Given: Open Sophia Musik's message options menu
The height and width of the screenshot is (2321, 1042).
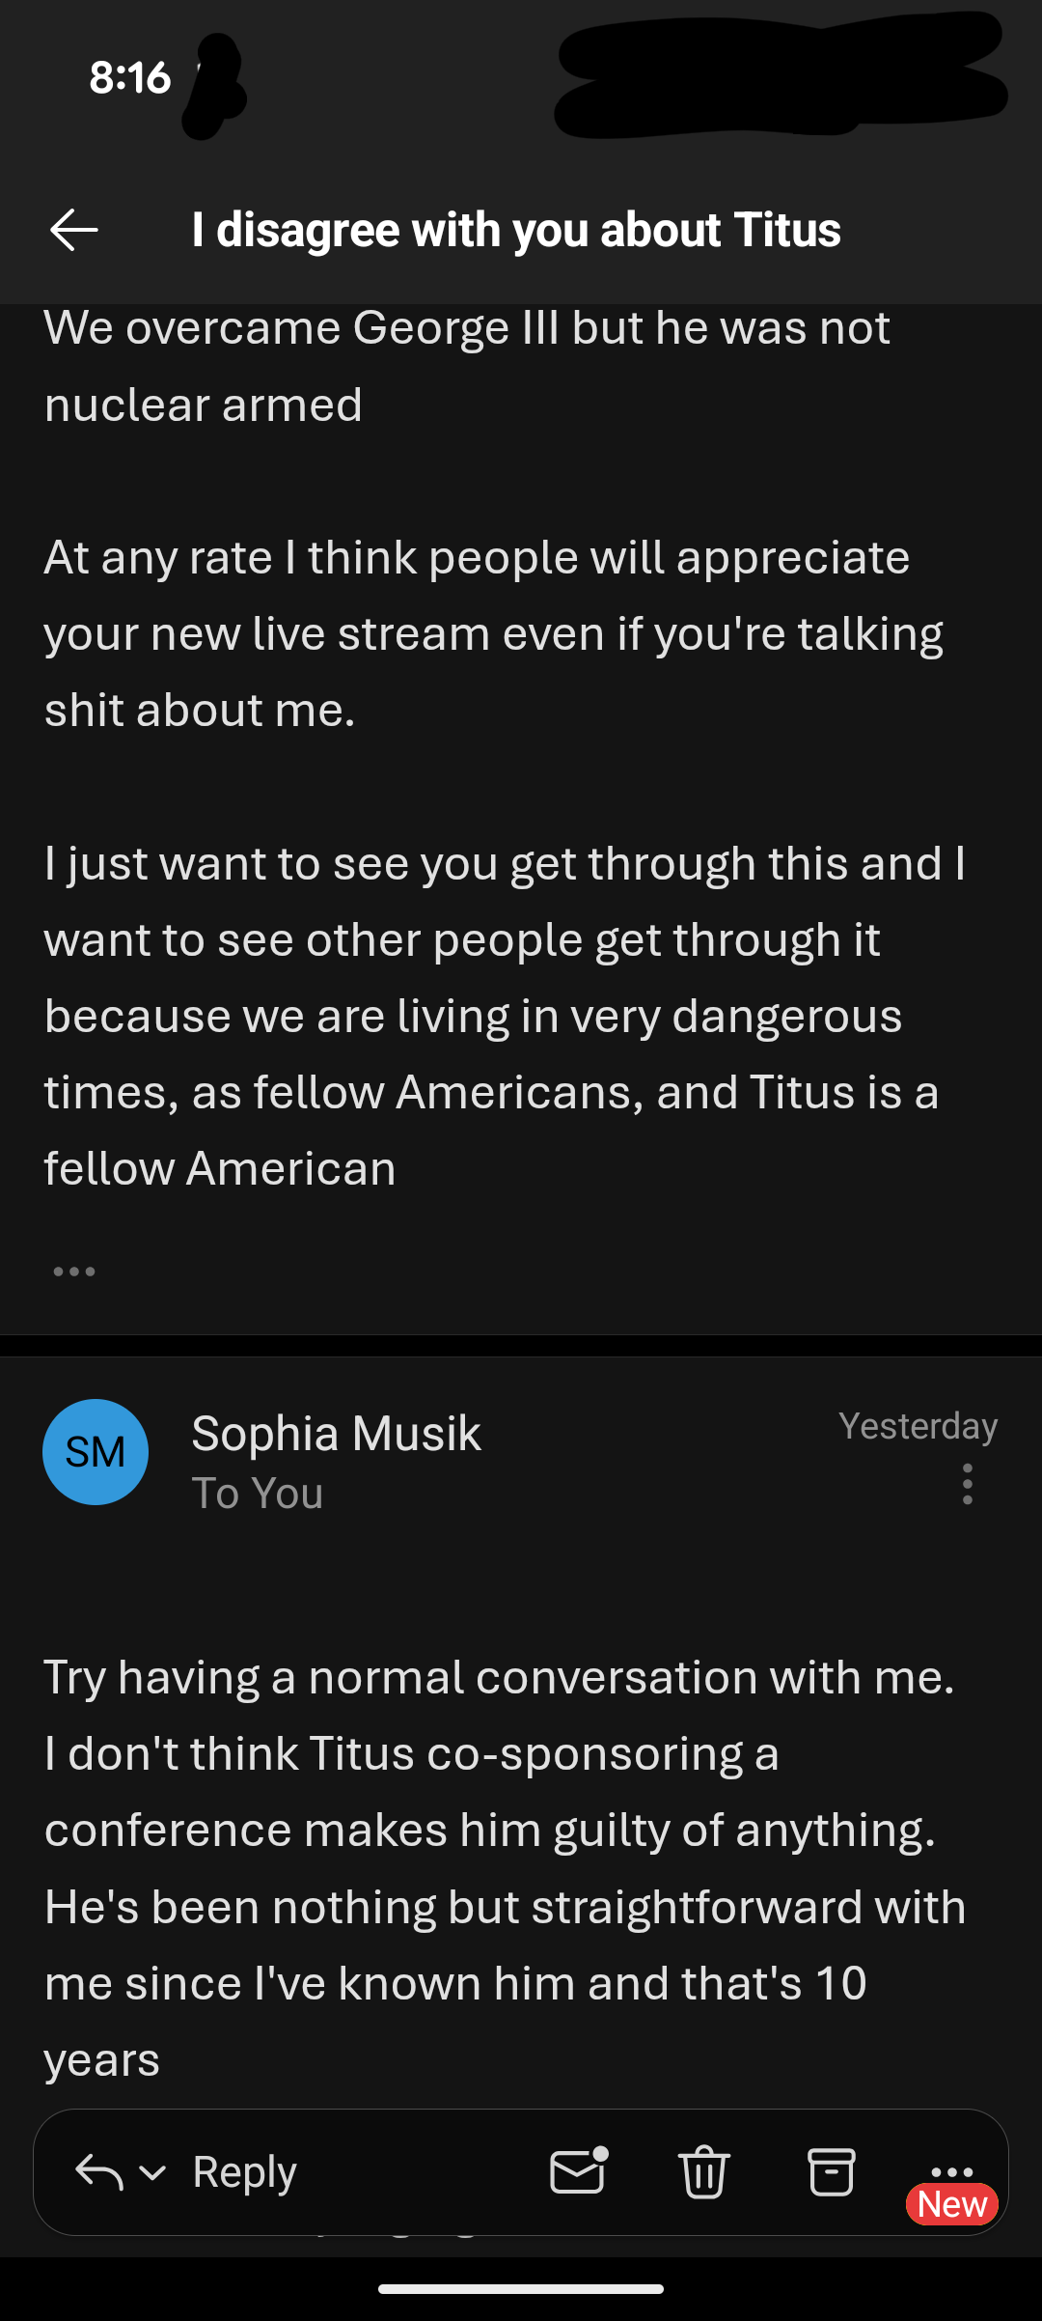Looking at the screenshot, I should point(967,1484).
